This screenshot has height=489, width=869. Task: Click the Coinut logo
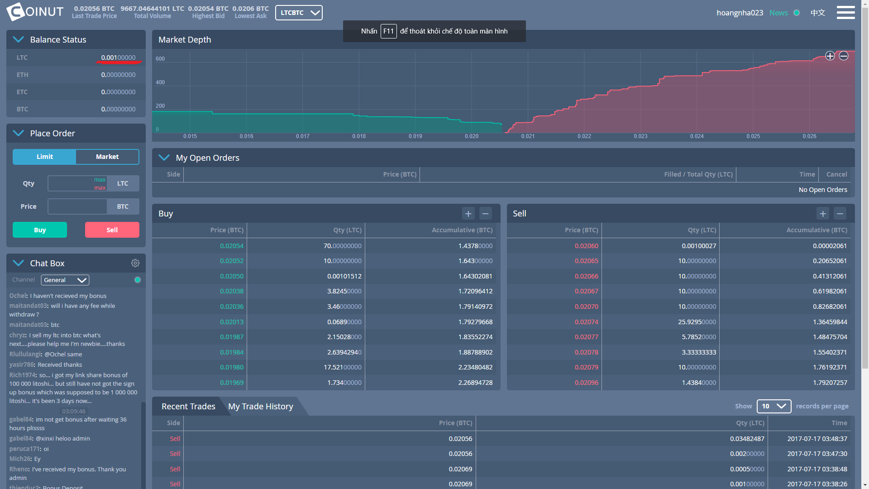pyautogui.click(x=35, y=12)
